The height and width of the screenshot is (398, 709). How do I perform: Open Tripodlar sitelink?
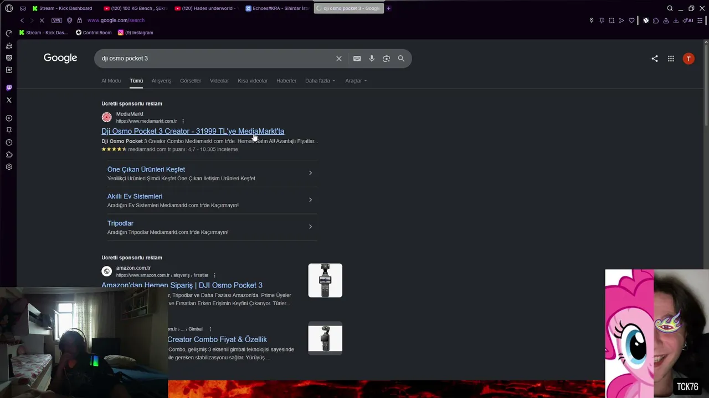(x=120, y=223)
